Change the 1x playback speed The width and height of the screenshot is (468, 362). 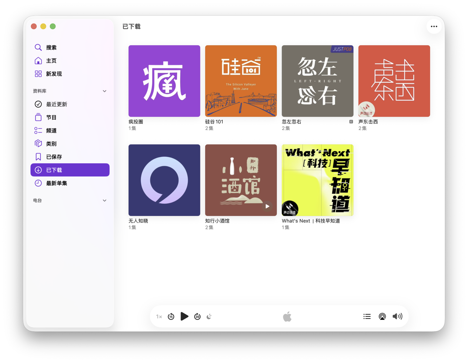coord(159,316)
